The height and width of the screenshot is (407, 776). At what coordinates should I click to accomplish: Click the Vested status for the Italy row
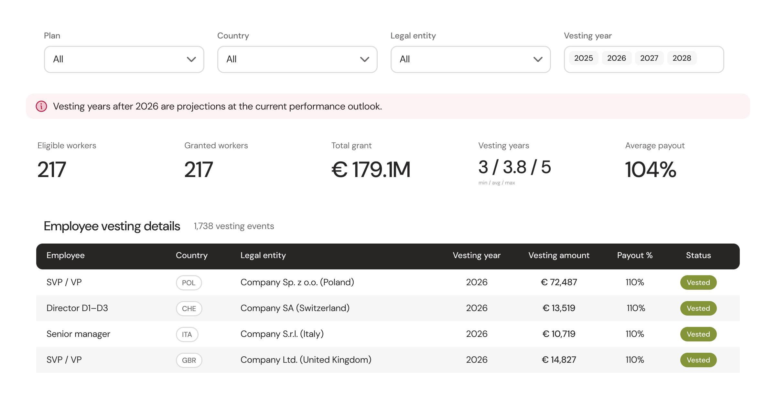(x=698, y=334)
